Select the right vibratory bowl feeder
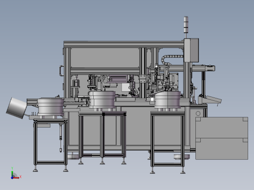Image resolution: width=254 pixels, height=190 pixels. click(168, 100)
